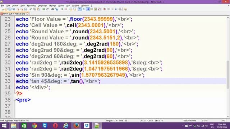Open the Run menu

[x=68, y=6]
